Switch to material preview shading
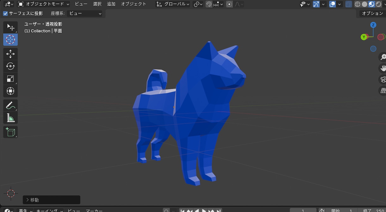Image resolution: width=386 pixels, height=212 pixels. [x=371, y=4]
